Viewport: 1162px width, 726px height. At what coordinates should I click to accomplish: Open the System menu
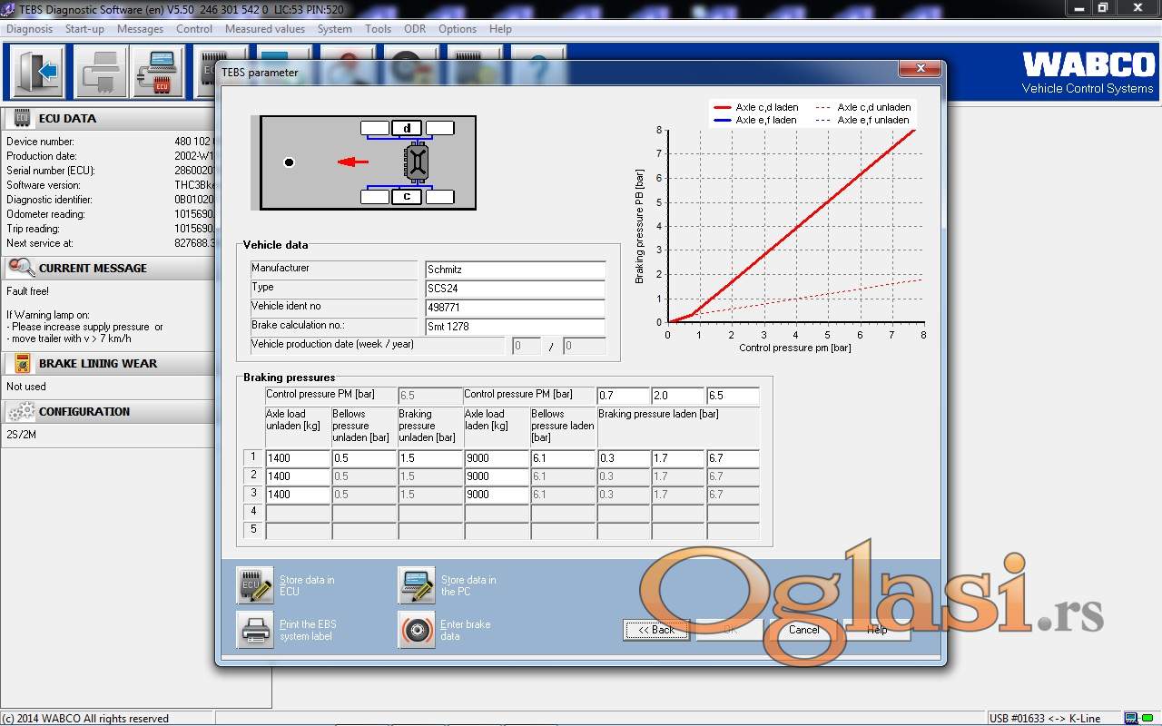coord(334,29)
